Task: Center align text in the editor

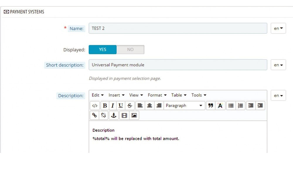Action: pyautogui.click(x=149, y=106)
